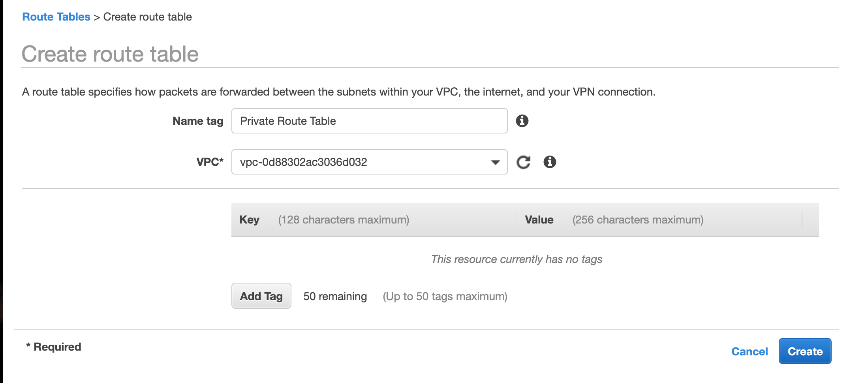
Task: Cancel route table creation
Action: pos(749,351)
